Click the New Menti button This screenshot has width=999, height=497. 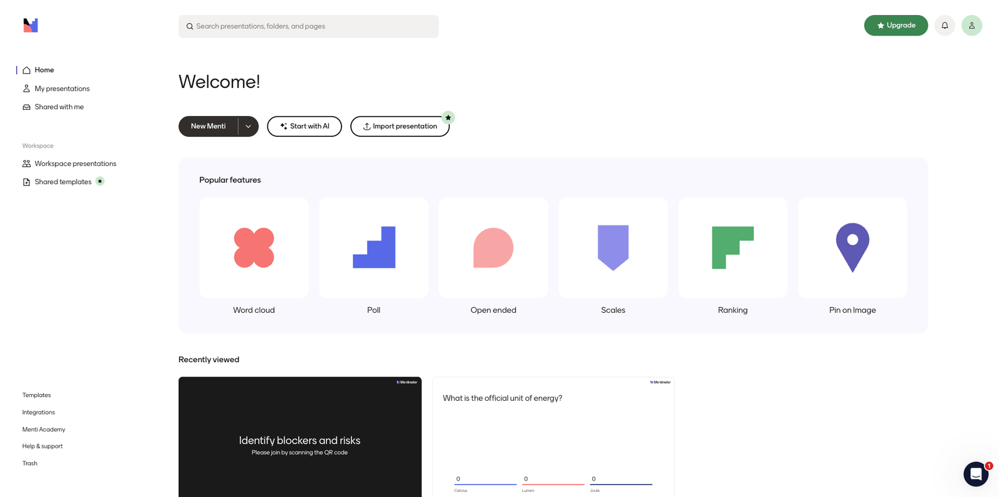coord(209,126)
